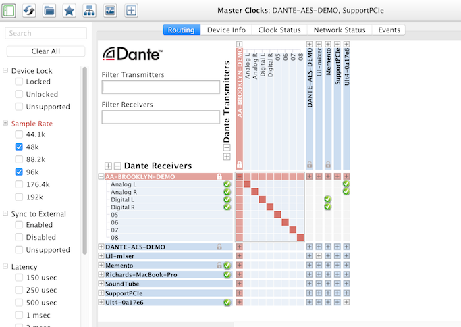Click the folder load preset icon
This screenshot has width=461, height=327.
pyautogui.click(x=49, y=10)
